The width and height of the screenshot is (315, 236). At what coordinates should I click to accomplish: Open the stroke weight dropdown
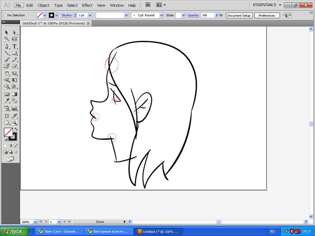click(x=90, y=15)
